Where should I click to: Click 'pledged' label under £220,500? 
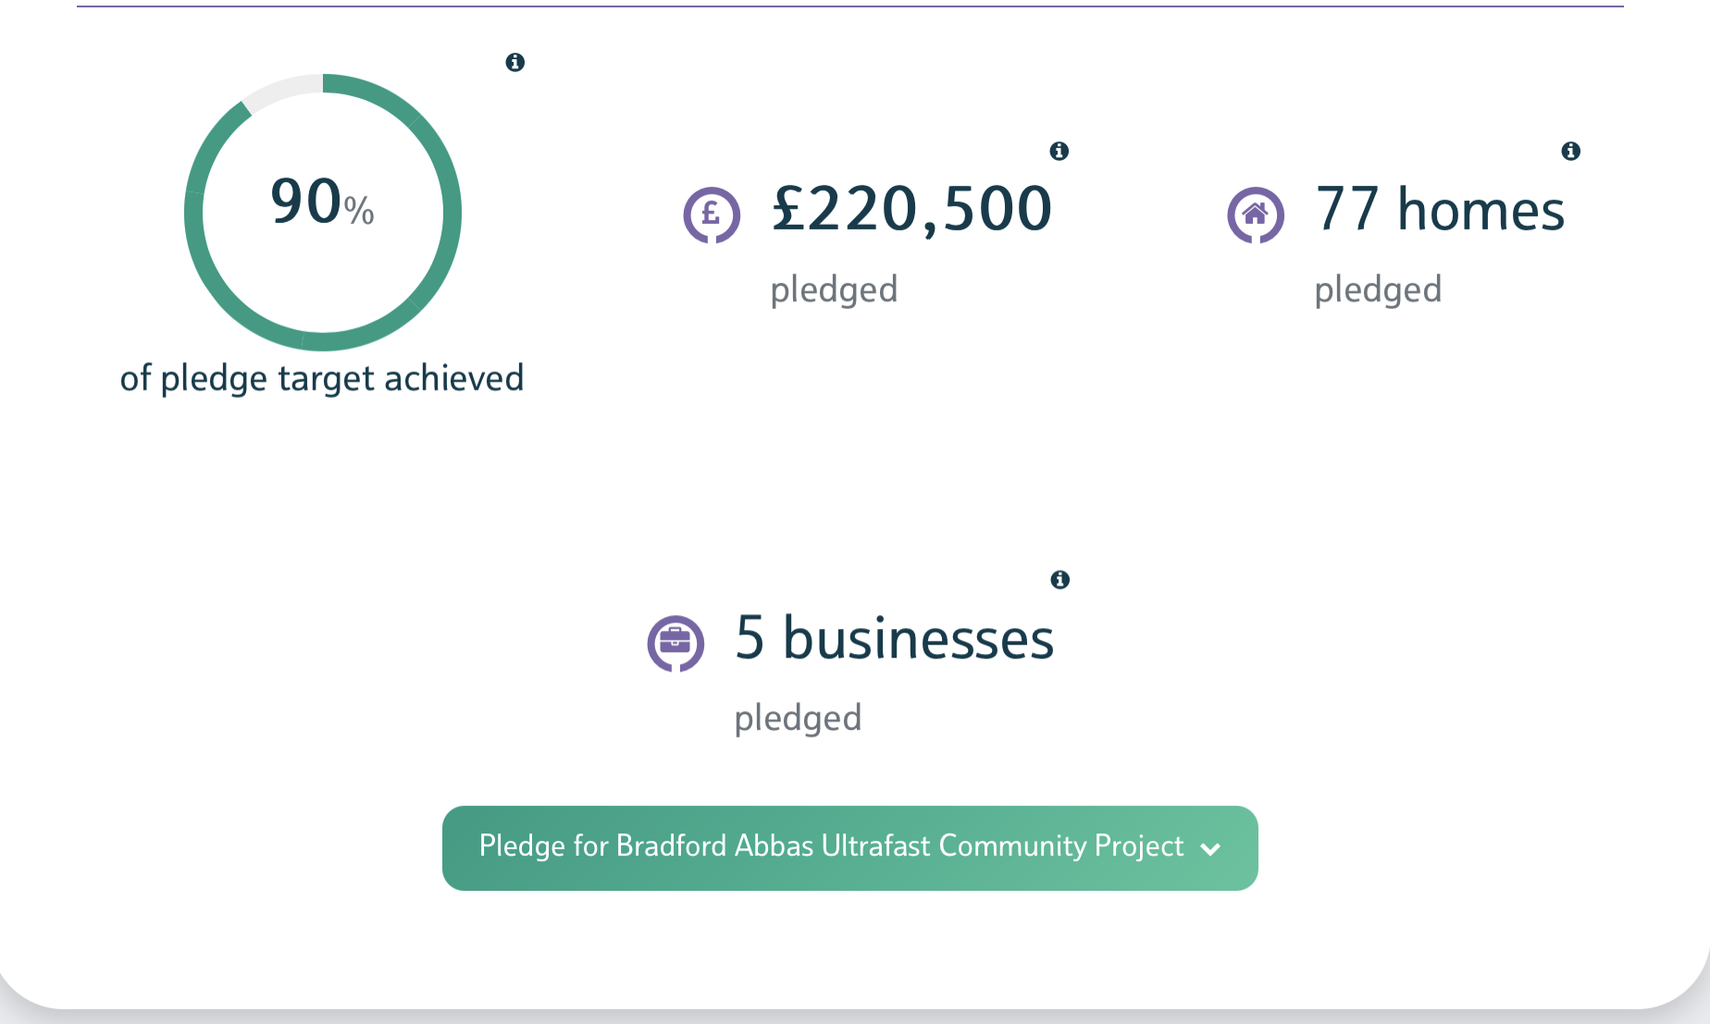pos(834,290)
